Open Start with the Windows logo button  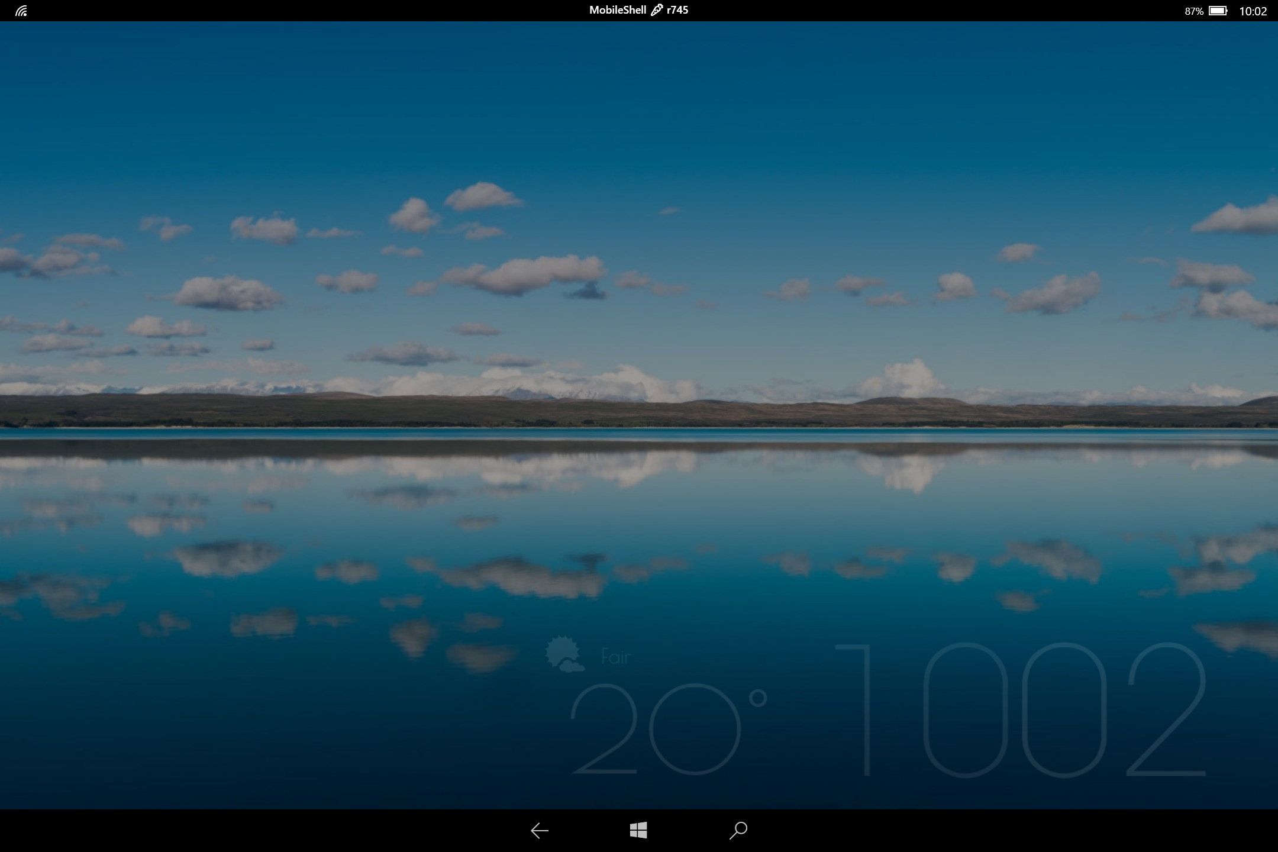(638, 830)
